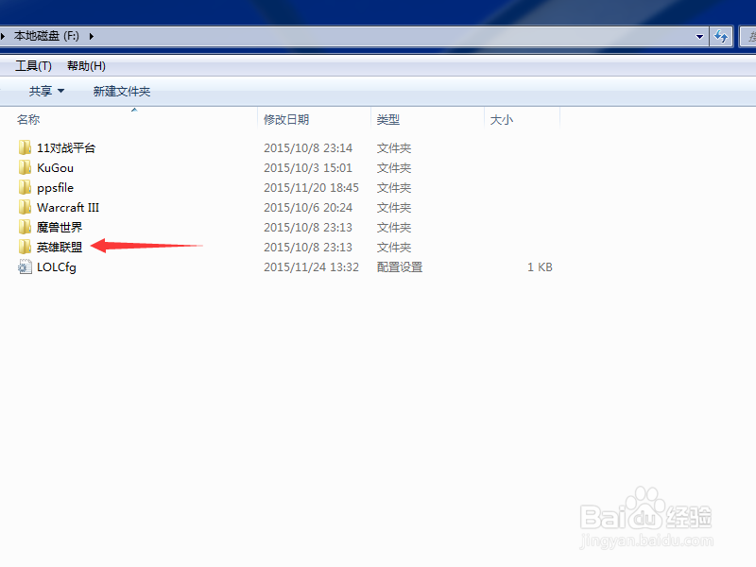Select the 魔兽世界 folder icon
The image size is (756, 567).
click(26, 227)
